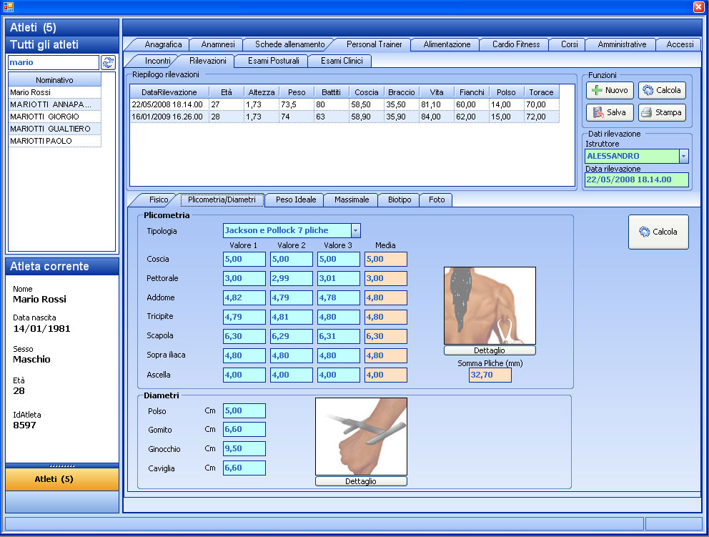Image resolution: width=709 pixels, height=537 pixels.
Task: Open the Tipologia dropdown list
Action: tap(355, 231)
